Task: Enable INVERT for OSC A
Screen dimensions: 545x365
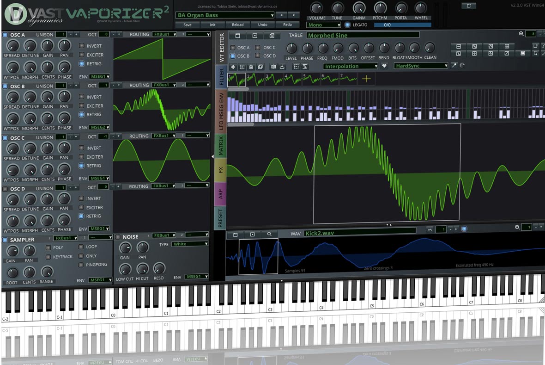Action: (x=81, y=46)
